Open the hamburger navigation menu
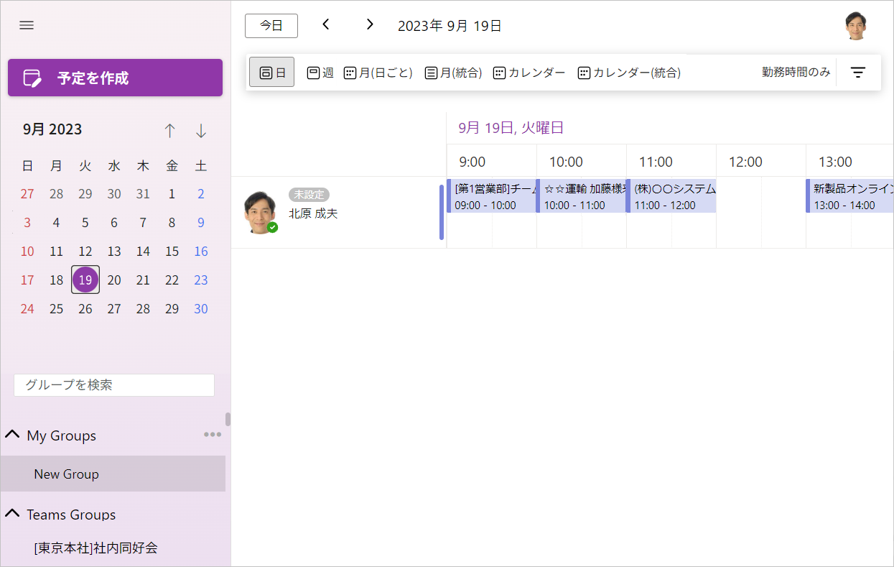894x567 pixels. pos(27,25)
